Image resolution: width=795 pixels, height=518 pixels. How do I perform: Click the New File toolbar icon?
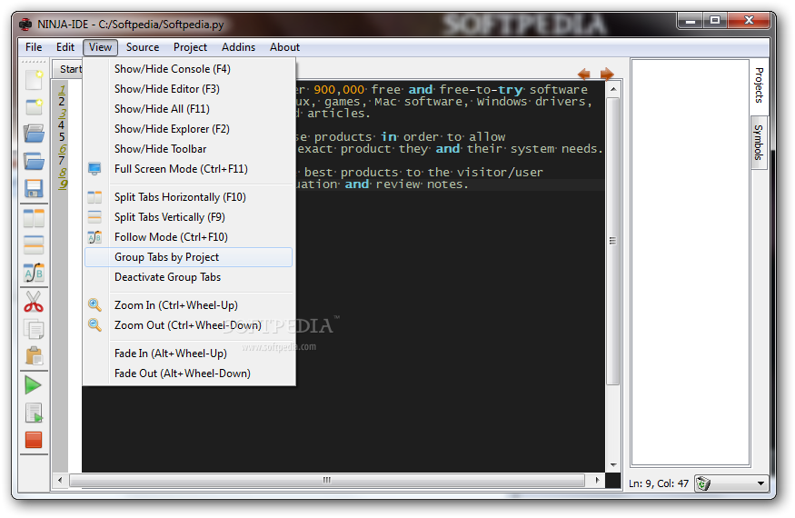34,80
